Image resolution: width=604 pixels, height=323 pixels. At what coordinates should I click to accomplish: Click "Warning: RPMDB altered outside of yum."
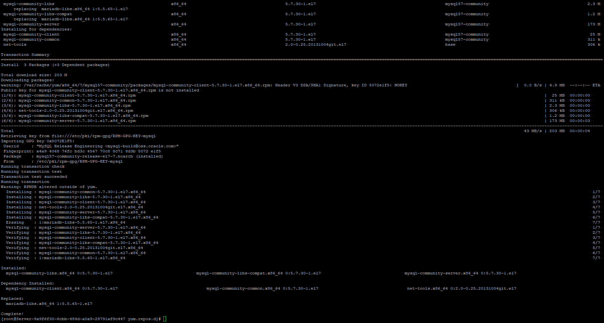(x=49, y=187)
